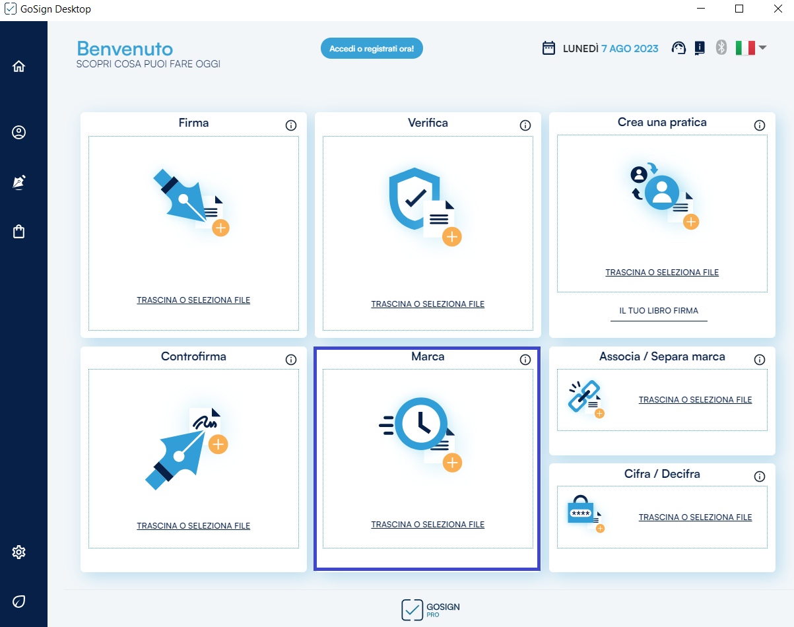This screenshot has width=794, height=627.
Task: Select file link in Marca card
Action: (x=428, y=525)
